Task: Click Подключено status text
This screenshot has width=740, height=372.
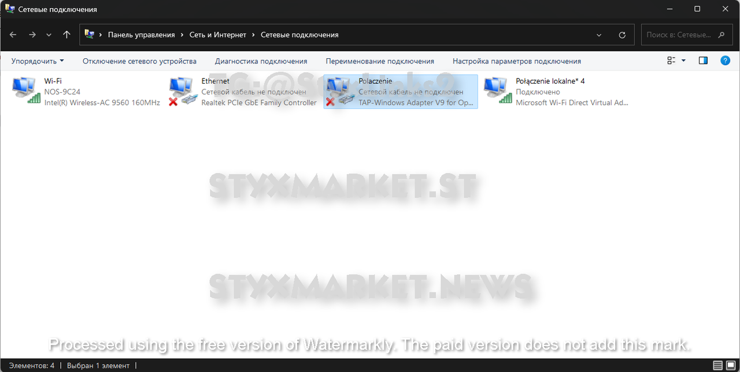Action: 538,92
